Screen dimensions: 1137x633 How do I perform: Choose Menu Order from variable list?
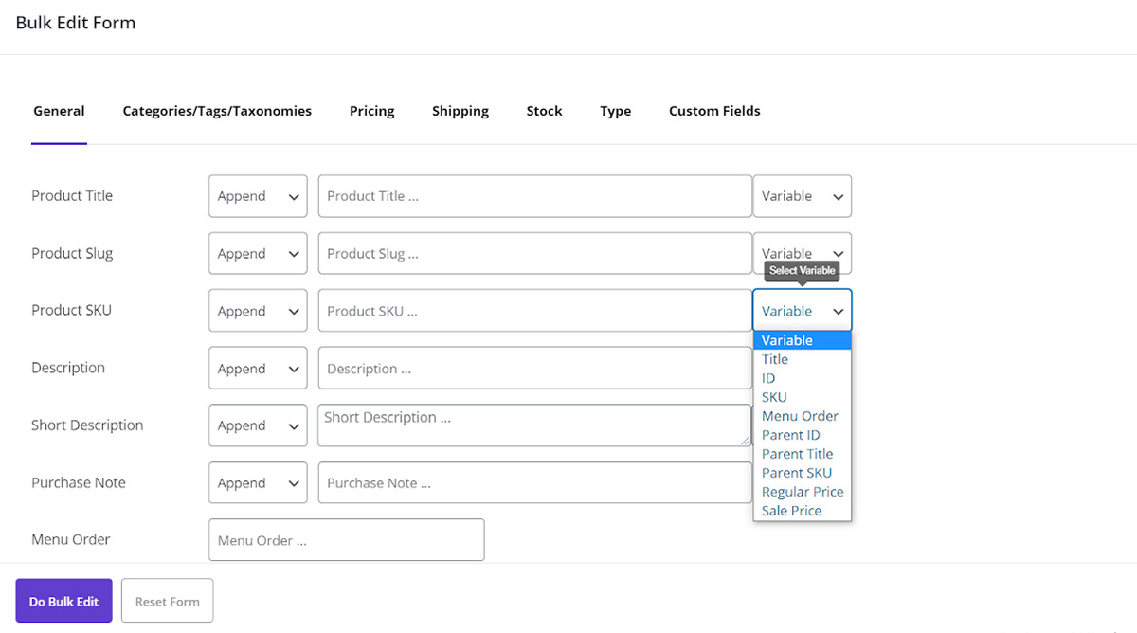800,416
